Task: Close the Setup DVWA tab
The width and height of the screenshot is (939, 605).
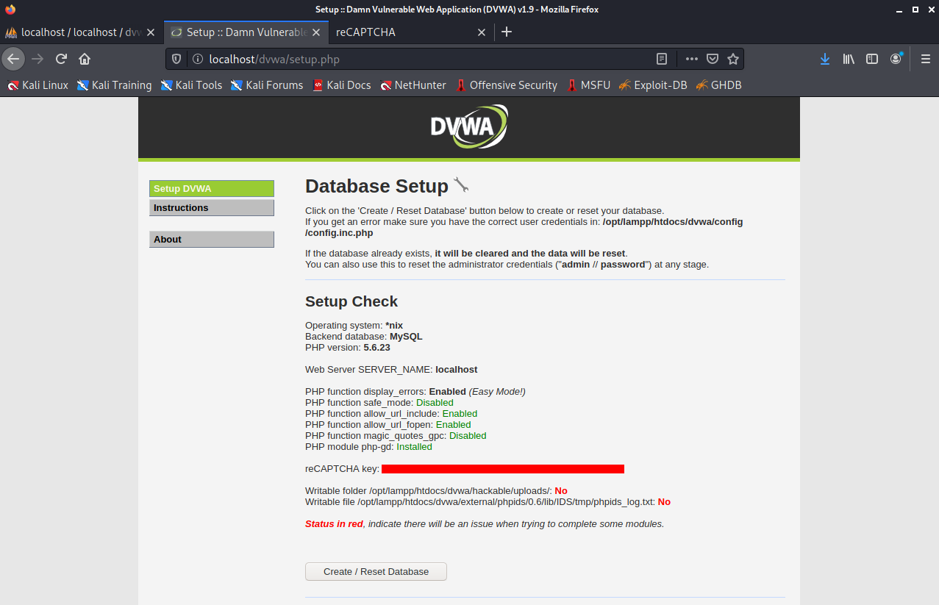Action: tap(317, 32)
